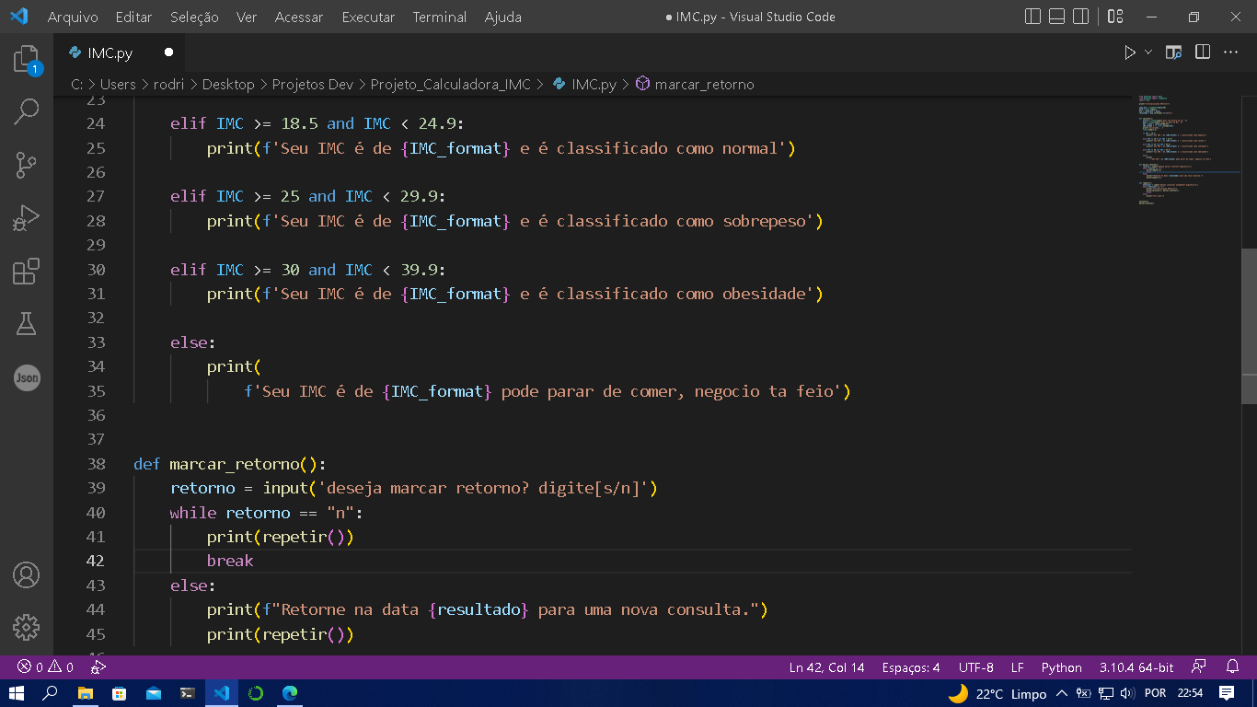Viewport: 1257px width, 707px height.
Task: Click the def marcar_retorno() function name
Action: click(235, 464)
